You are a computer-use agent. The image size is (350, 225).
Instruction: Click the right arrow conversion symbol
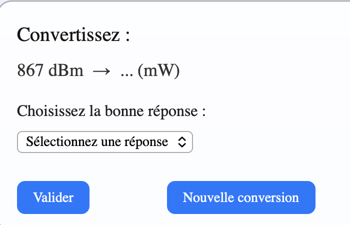coord(101,71)
